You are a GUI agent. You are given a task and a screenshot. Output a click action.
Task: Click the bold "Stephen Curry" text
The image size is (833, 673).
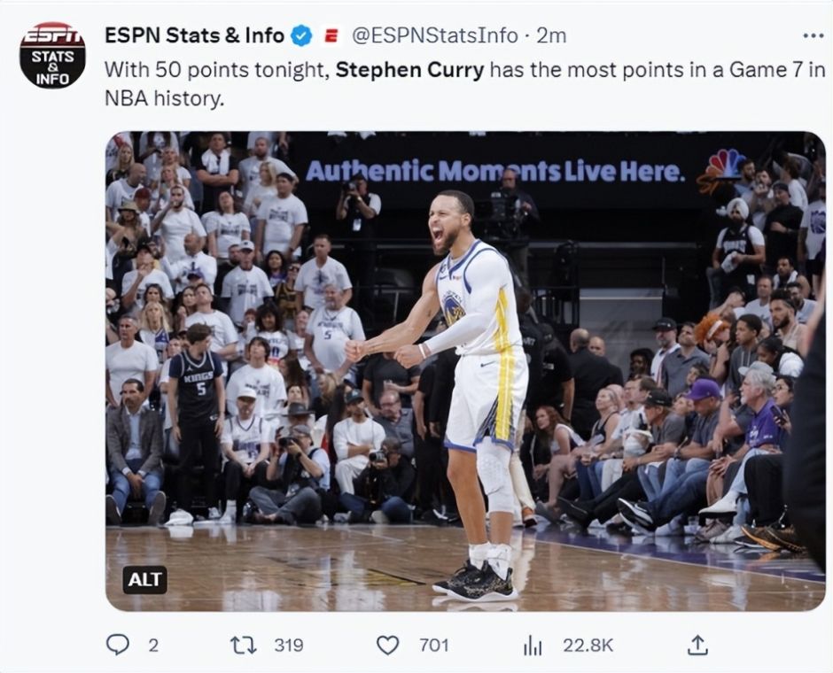[409, 69]
